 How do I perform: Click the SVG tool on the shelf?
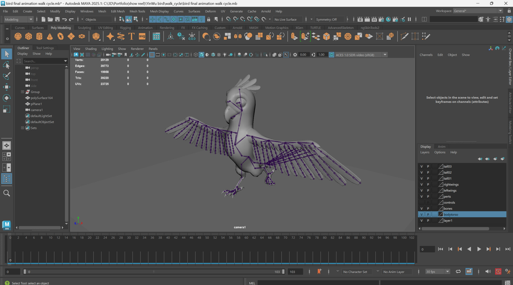[142, 36]
